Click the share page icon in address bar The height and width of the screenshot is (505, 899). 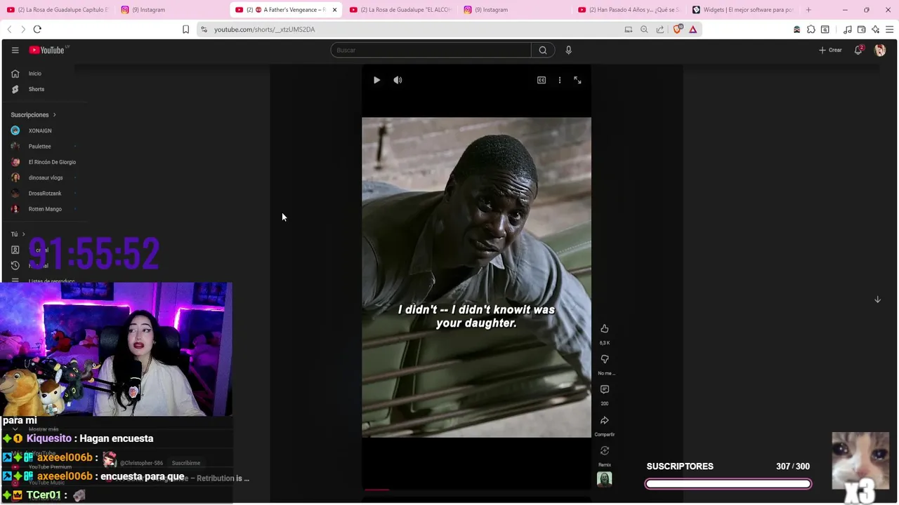[x=660, y=29]
